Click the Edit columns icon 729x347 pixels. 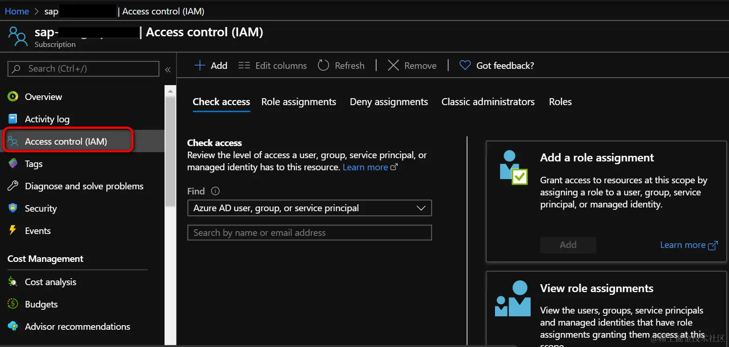pyautogui.click(x=244, y=66)
